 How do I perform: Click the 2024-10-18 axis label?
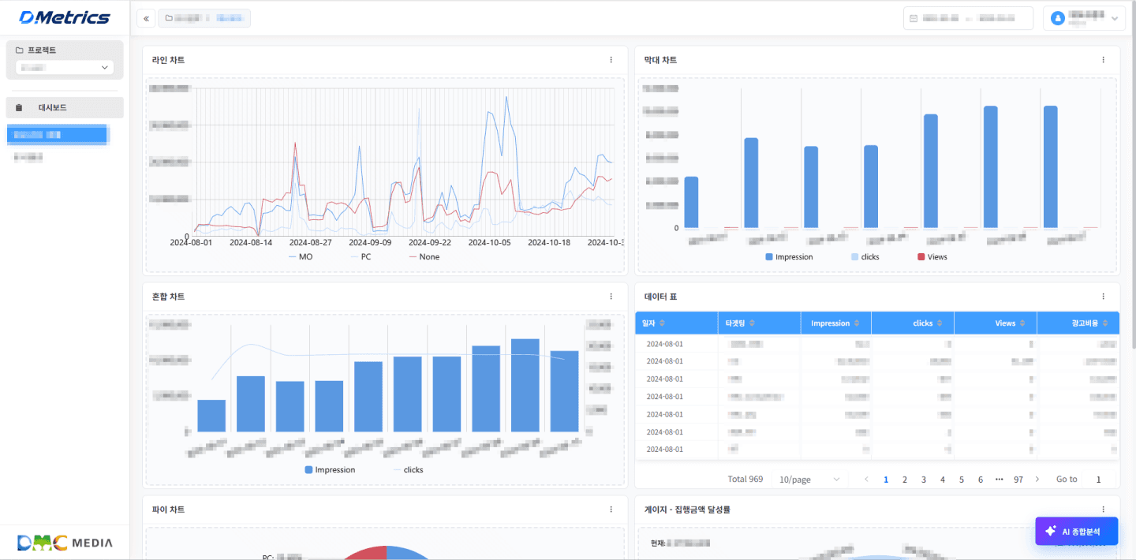pos(549,243)
